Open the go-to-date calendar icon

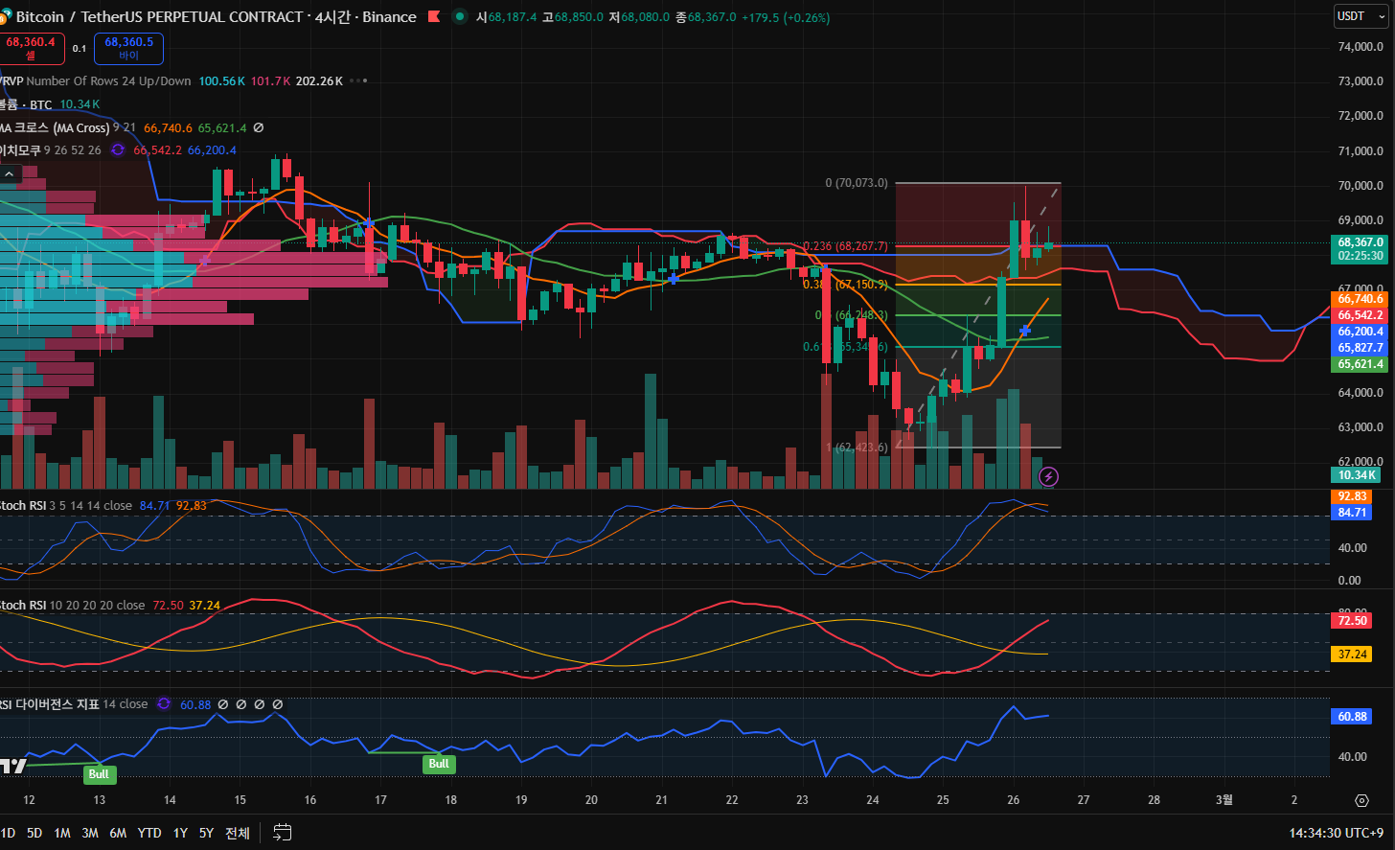282,832
